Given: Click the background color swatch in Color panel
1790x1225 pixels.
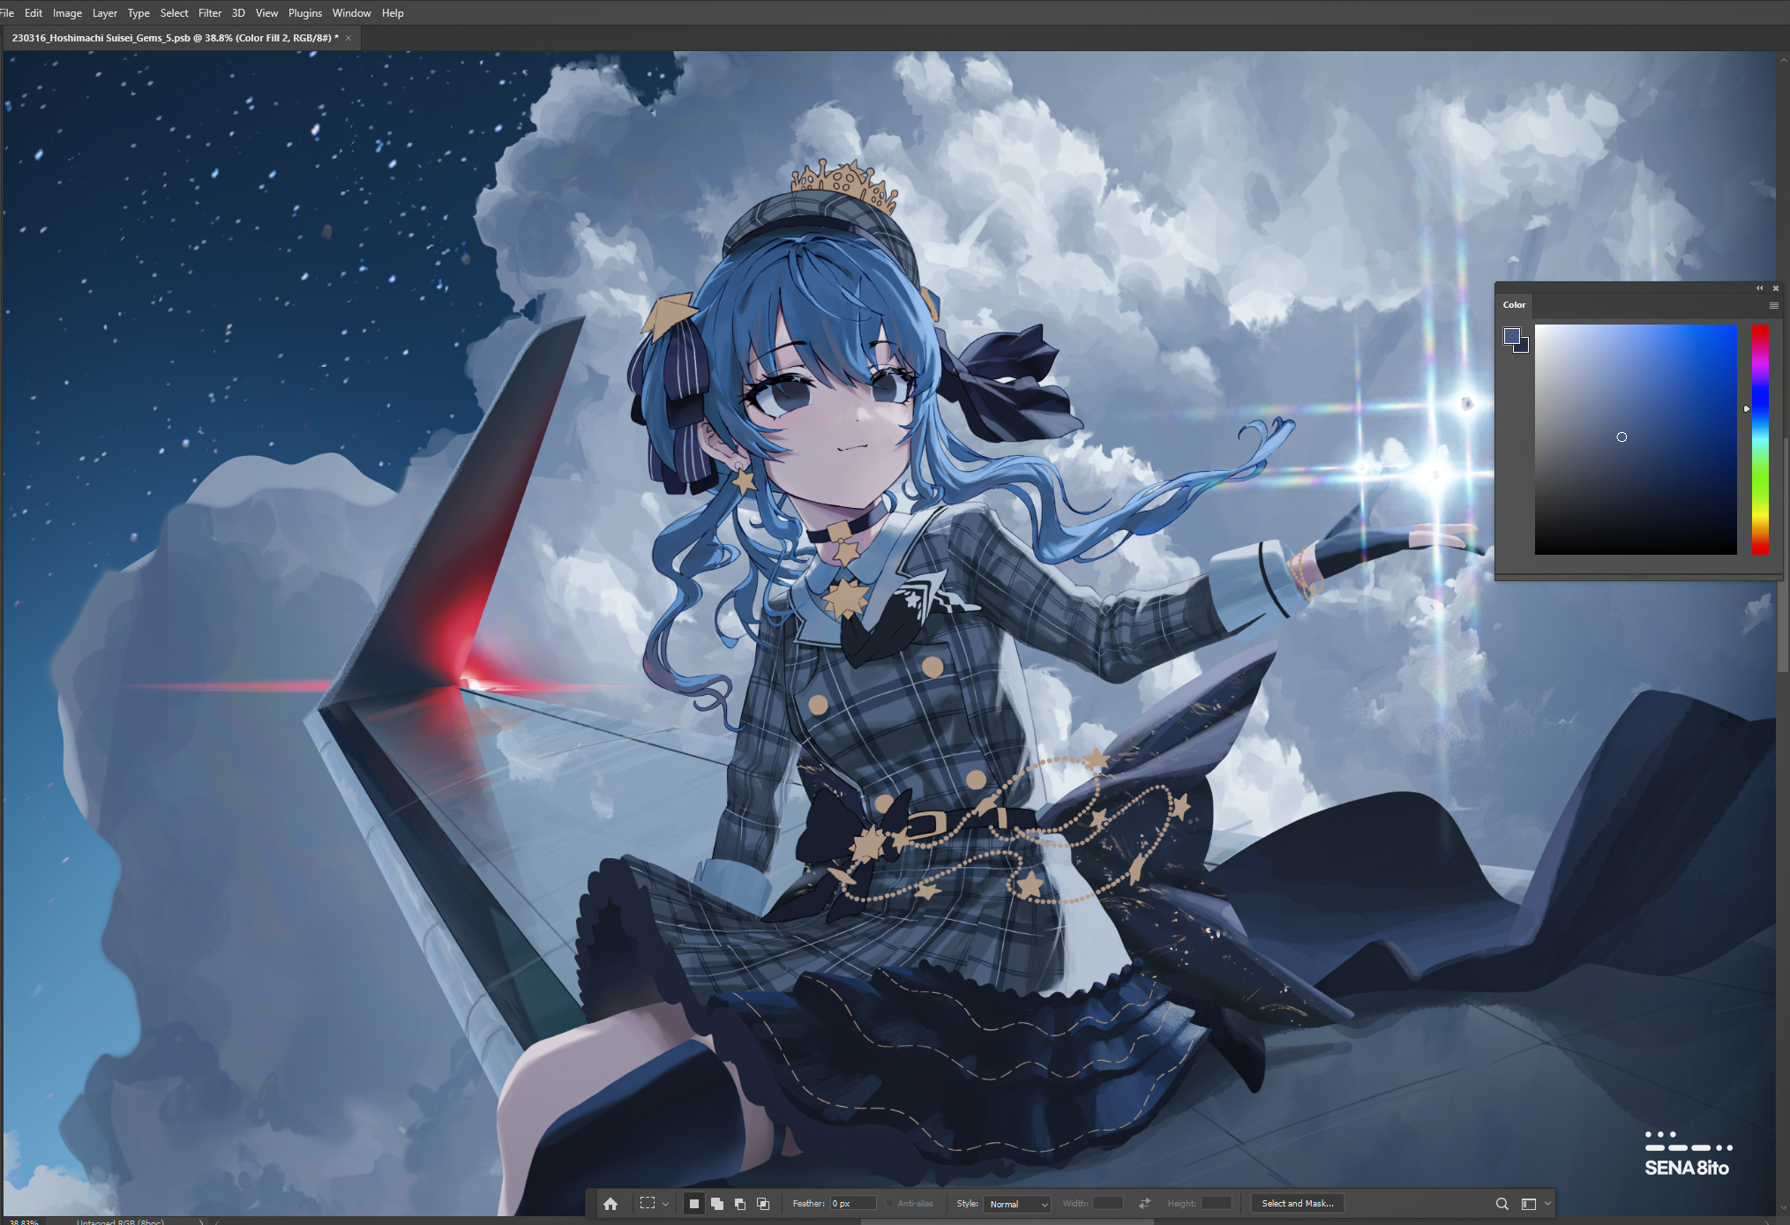Looking at the screenshot, I should click(1523, 347).
